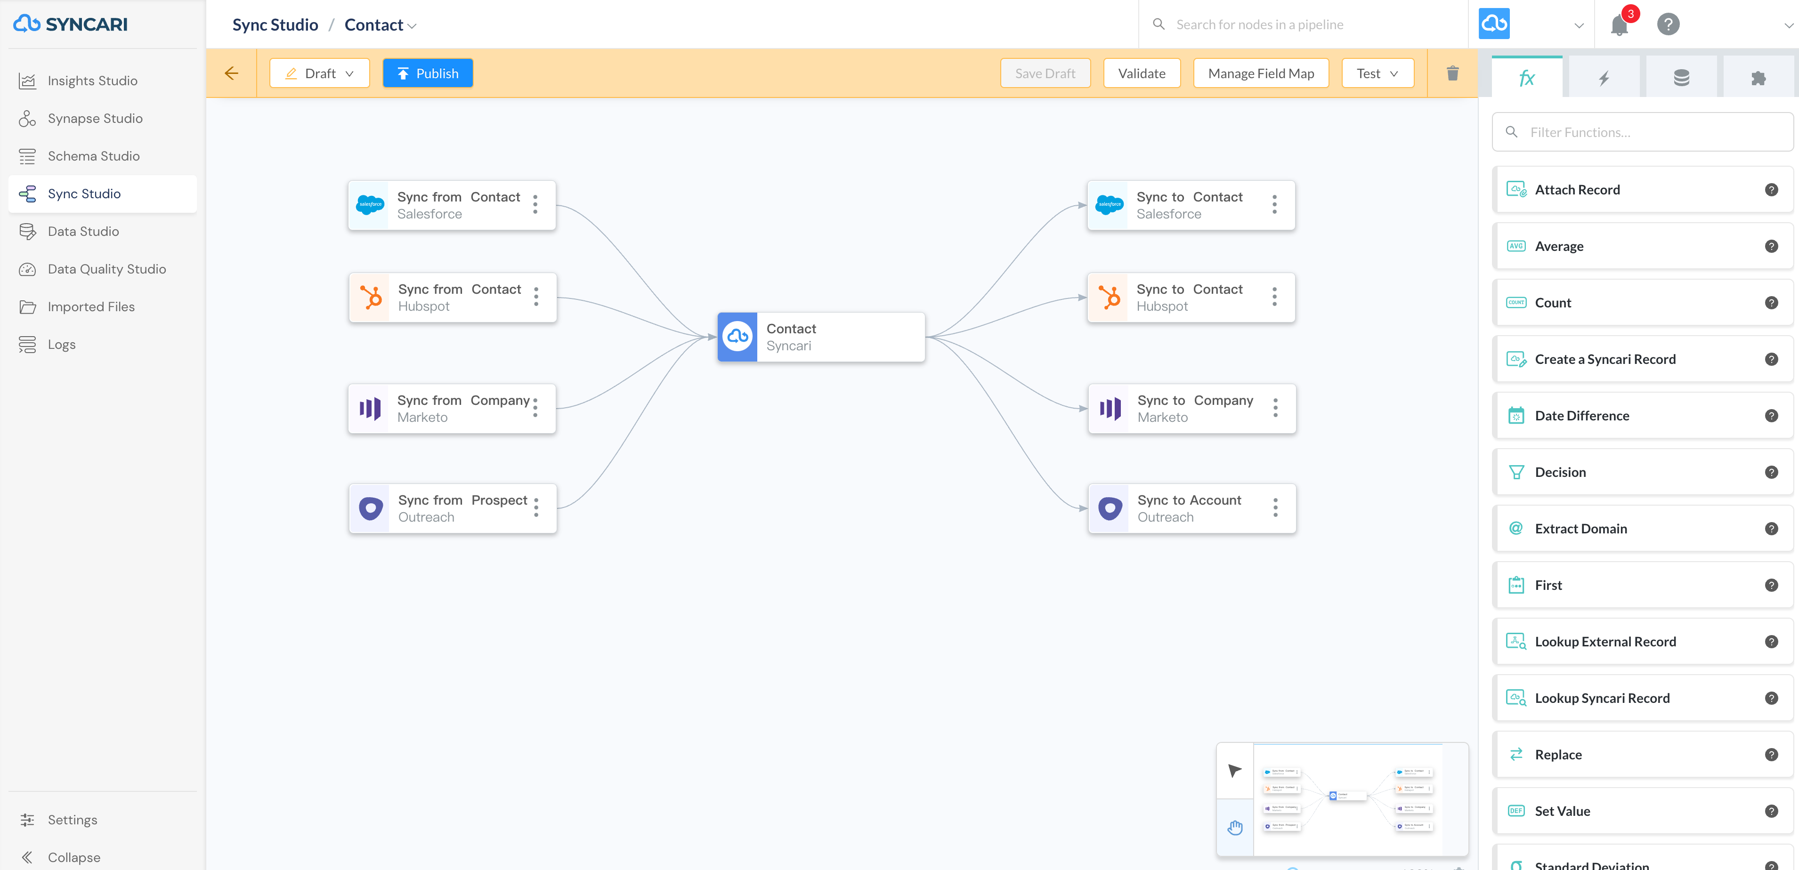Open menu for Sync to Contact Hubspot node
Image resolution: width=1799 pixels, height=870 pixels.
click(1274, 297)
